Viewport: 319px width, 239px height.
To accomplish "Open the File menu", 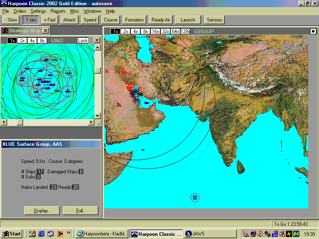I will (6, 11).
